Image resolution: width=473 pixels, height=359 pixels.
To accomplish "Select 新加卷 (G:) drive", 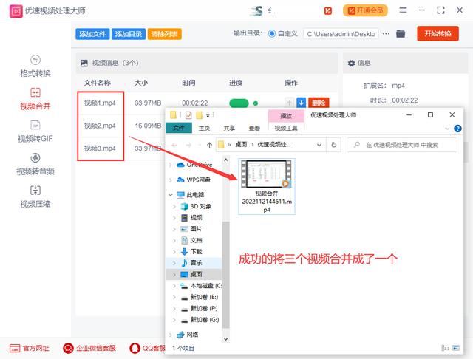I will pyautogui.click(x=200, y=320).
